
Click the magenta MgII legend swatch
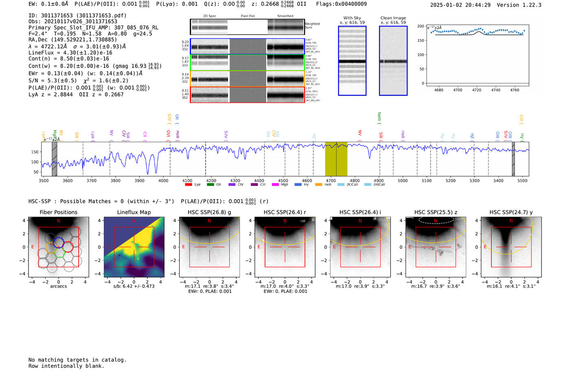click(276, 184)
